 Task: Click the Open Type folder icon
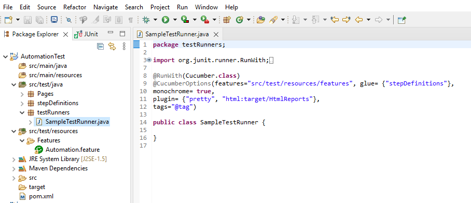click(x=261, y=20)
